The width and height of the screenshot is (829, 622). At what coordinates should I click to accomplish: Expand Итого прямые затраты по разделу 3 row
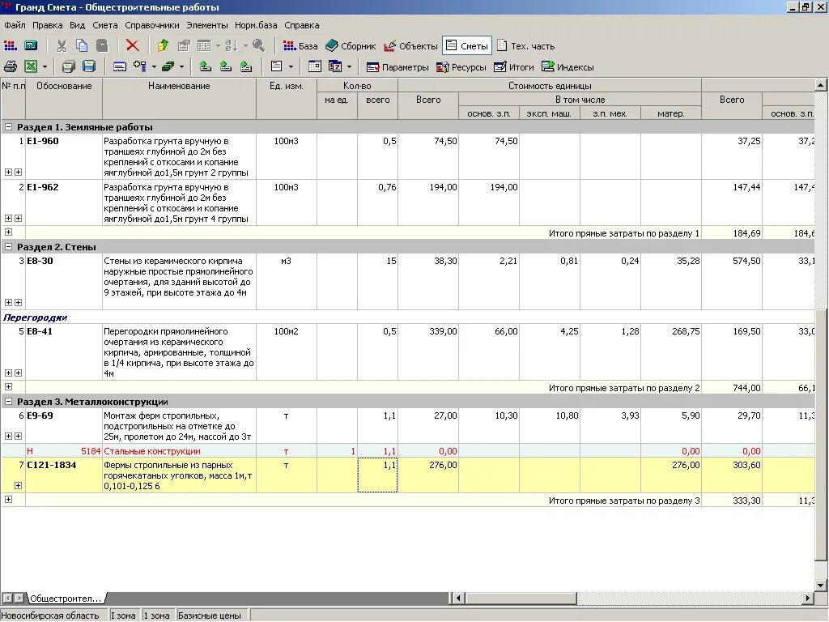8,499
